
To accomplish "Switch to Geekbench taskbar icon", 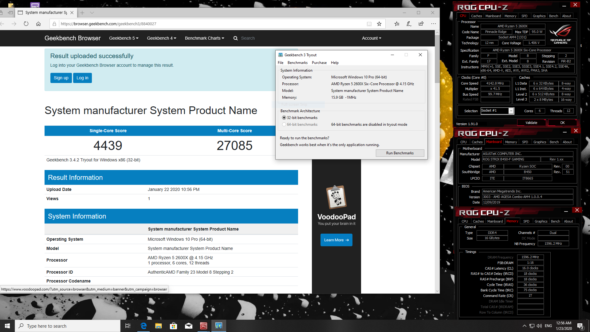I will tap(219, 326).
